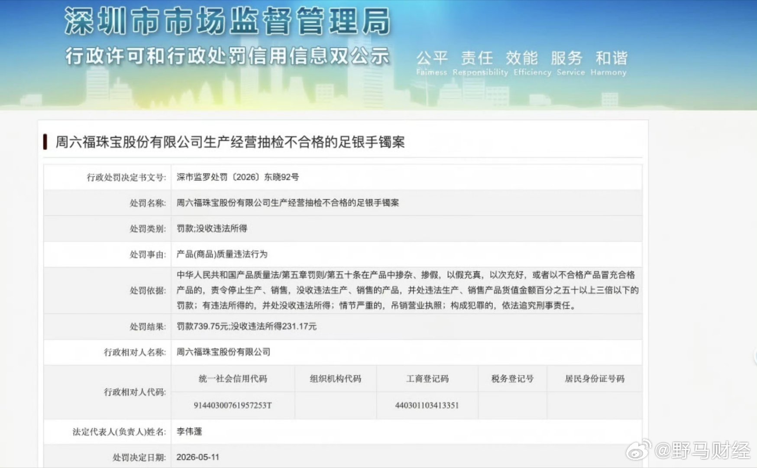The image size is (757, 468).
Task: Select document number 深市监罗处罚〔2026〕东晓92号
Action: pos(238,177)
